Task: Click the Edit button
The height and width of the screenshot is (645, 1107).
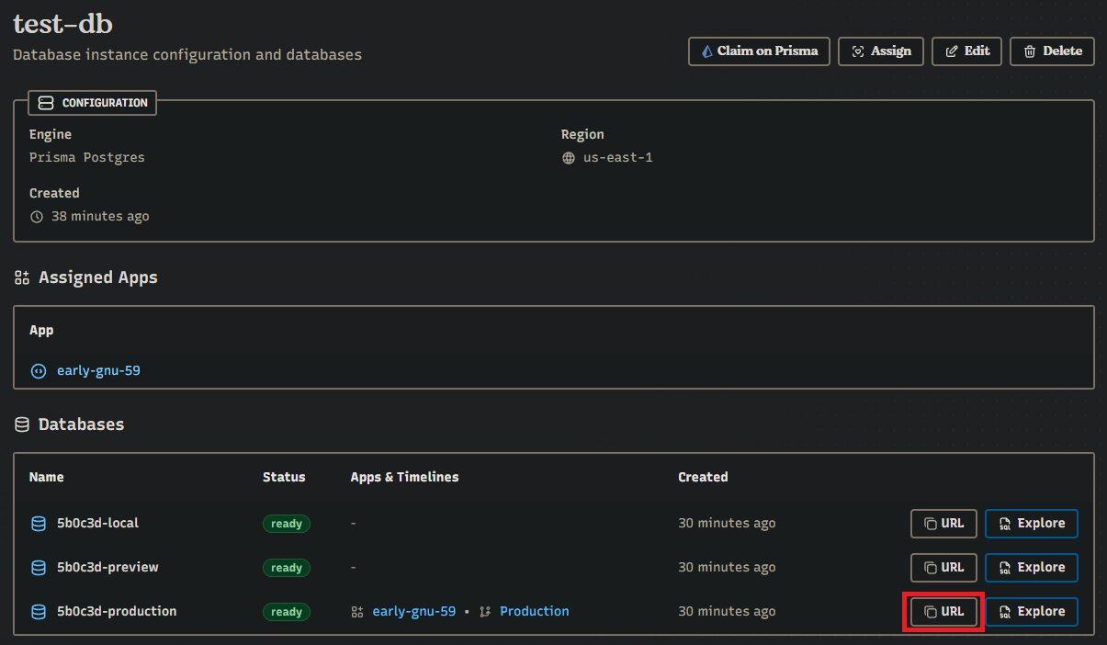Action: pos(966,51)
